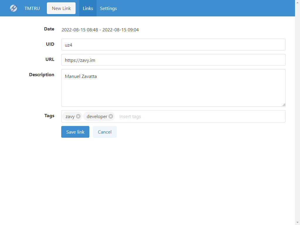Focus the URL input field
The width and height of the screenshot is (300, 225).
(x=173, y=60)
